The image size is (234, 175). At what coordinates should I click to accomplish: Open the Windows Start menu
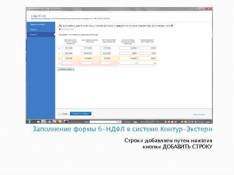pyautogui.click(x=29, y=122)
